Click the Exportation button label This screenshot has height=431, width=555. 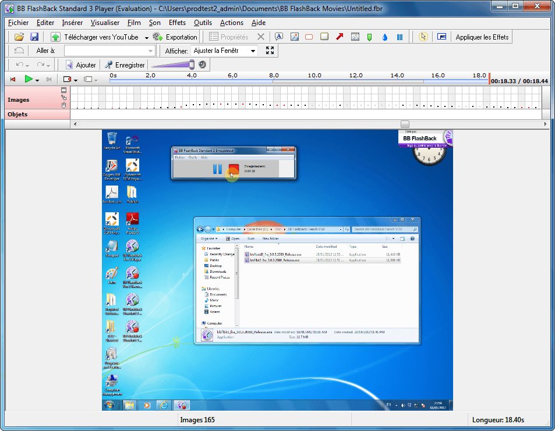tap(181, 37)
